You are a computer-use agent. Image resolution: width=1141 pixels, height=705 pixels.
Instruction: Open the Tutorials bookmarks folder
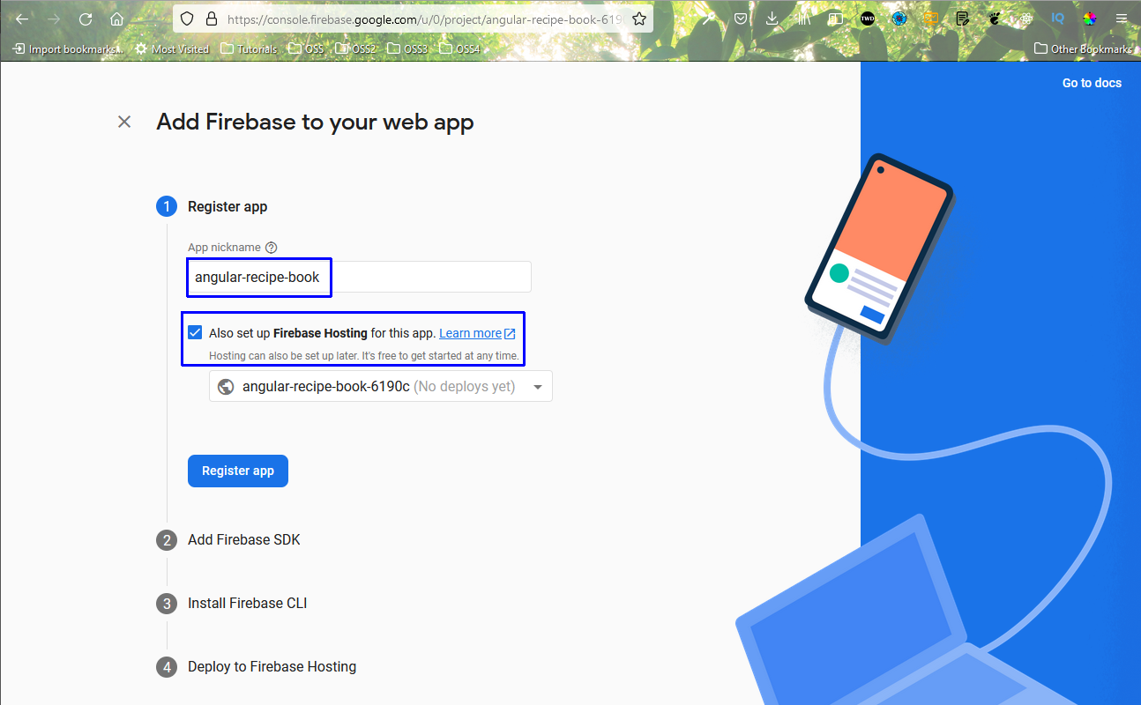tap(249, 49)
